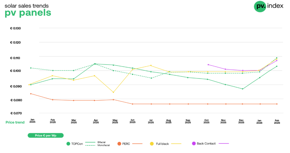
Task: Select the Aug 2025 month label
Action: tap(168, 121)
